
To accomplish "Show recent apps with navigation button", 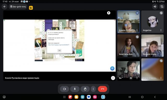I will pyautogui.click(x=130, y=97).
